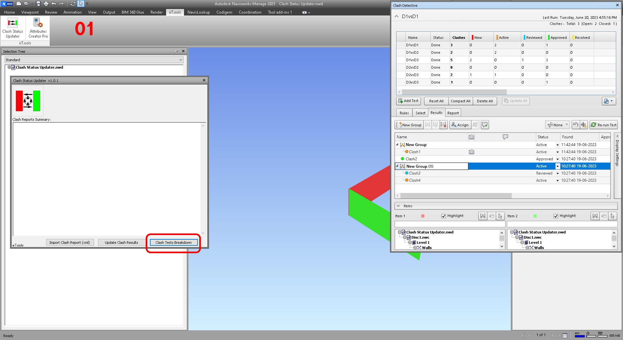Remove the group with red X group icon
Image resolution: width=623 pixels, height=340 pixels.
click(444, 125)
